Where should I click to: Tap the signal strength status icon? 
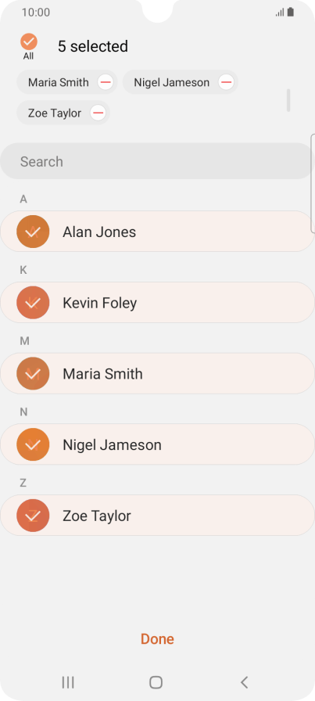point(280,13)
